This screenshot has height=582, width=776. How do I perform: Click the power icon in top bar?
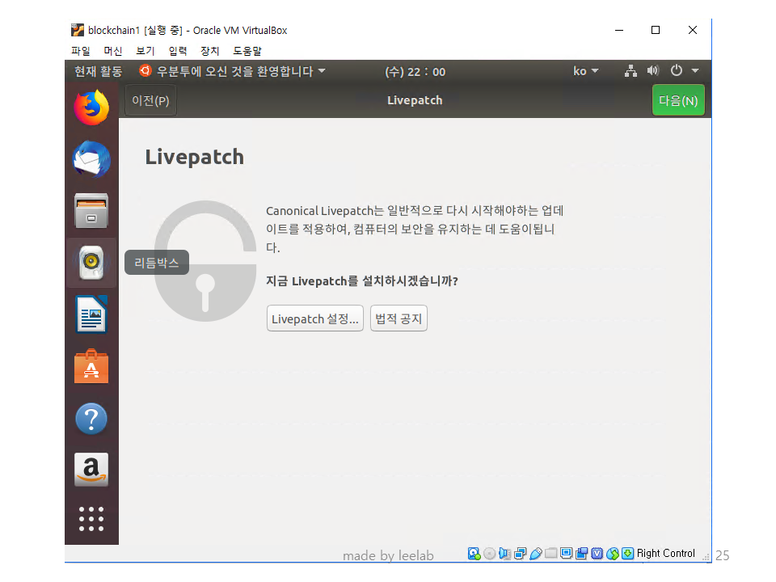tap(677, 70)
